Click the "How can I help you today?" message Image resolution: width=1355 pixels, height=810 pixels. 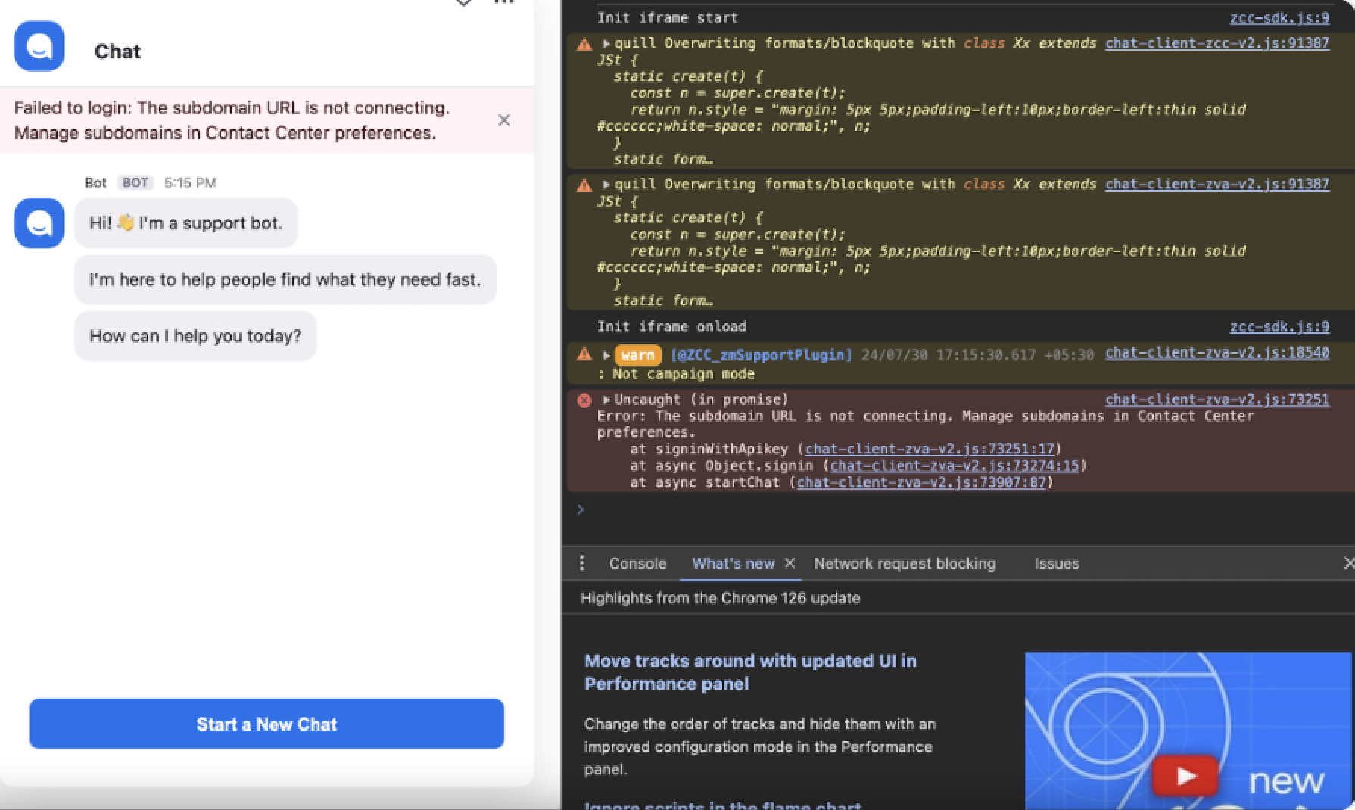tap(195, 336)
